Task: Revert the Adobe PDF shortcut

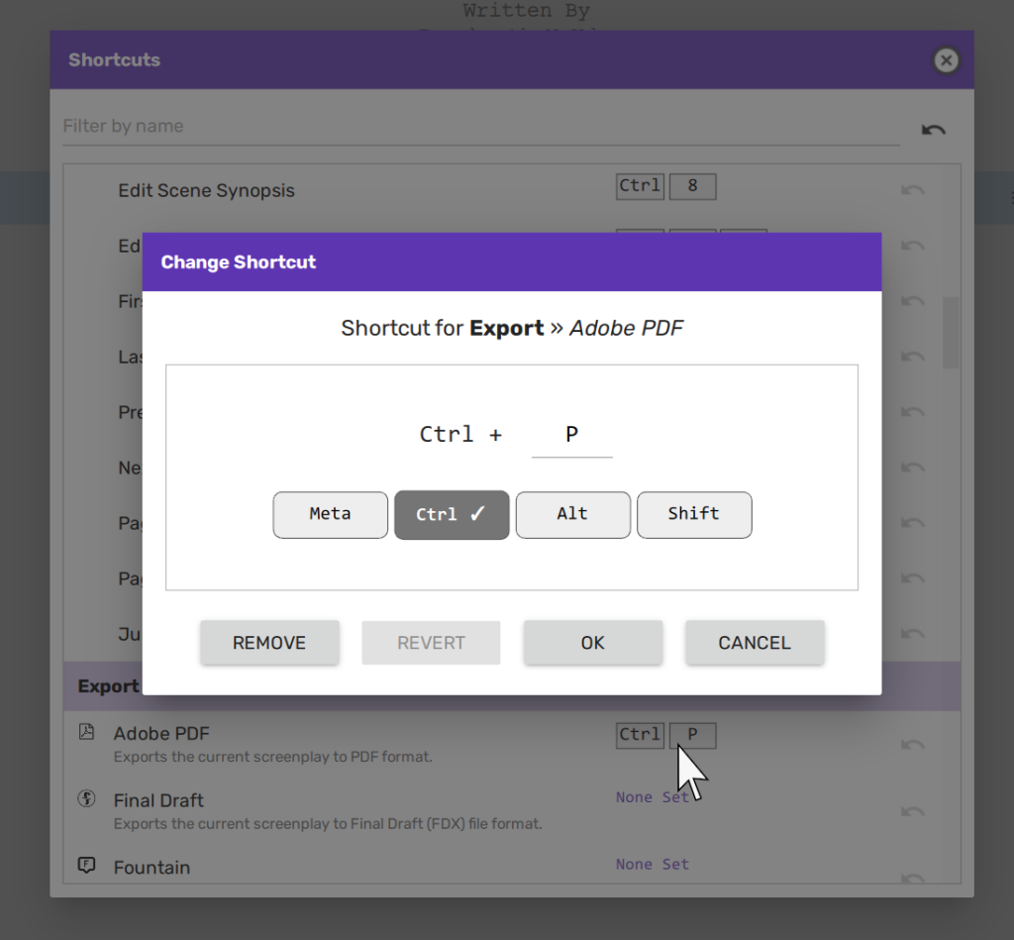Action: pyautogui.click(x=912, y=745)
